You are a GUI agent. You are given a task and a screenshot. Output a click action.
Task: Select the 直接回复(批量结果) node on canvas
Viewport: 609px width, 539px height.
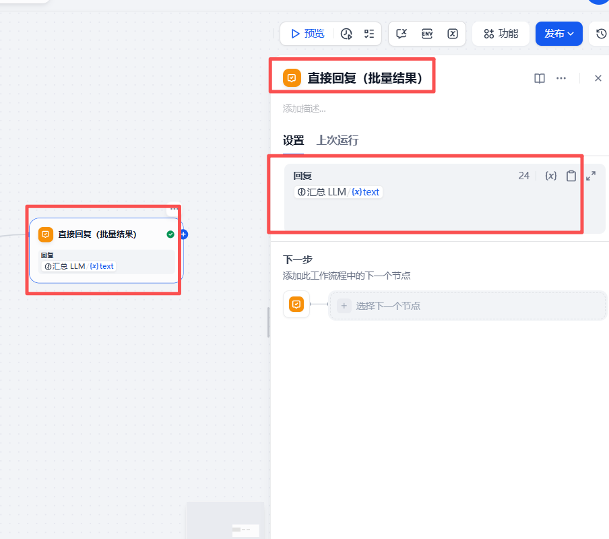point(106,251)
